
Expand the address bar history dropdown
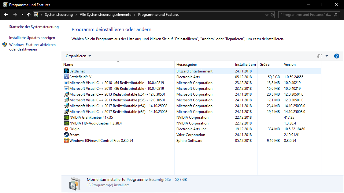pyautogui.click(x=267, y=15)
